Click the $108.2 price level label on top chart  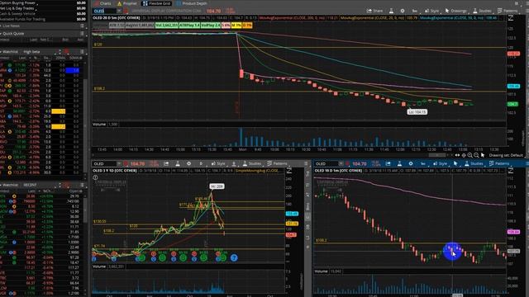pyautogui.click(x=99, y=88)
